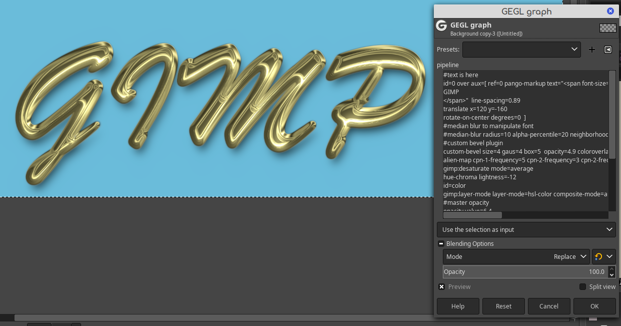
Task: Click the plus icon to save preset
Action: [x=592, y=50]
